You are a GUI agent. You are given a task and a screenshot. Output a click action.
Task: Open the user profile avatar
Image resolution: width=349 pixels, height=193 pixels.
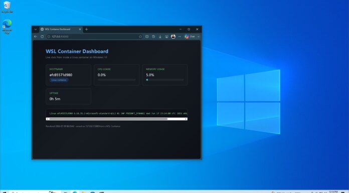coord(173,37)
